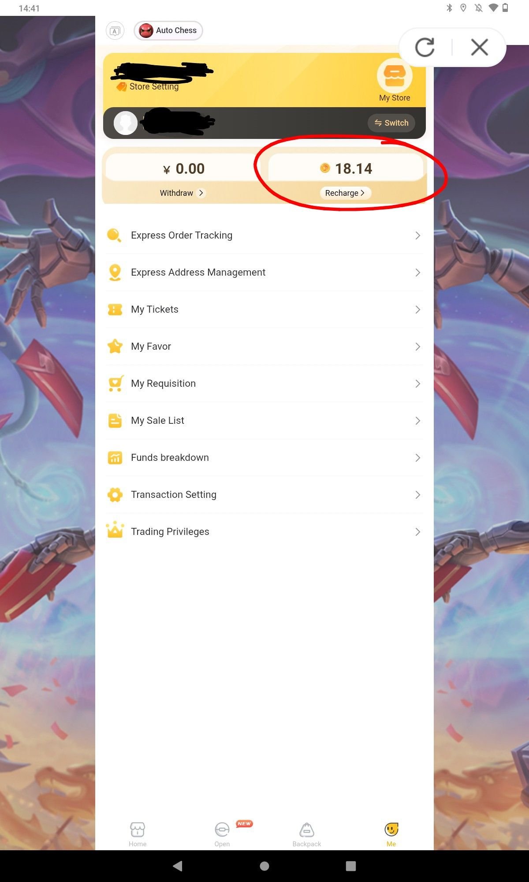Screen dimensions: 529x882
Task: Open Funds breakdown text entry
Action: [170, 458]
